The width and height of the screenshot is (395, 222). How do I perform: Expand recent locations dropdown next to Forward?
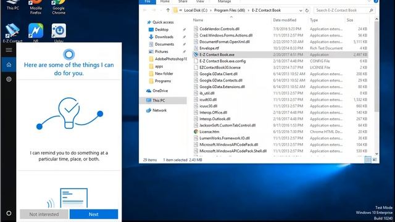[x=161, y=10]
